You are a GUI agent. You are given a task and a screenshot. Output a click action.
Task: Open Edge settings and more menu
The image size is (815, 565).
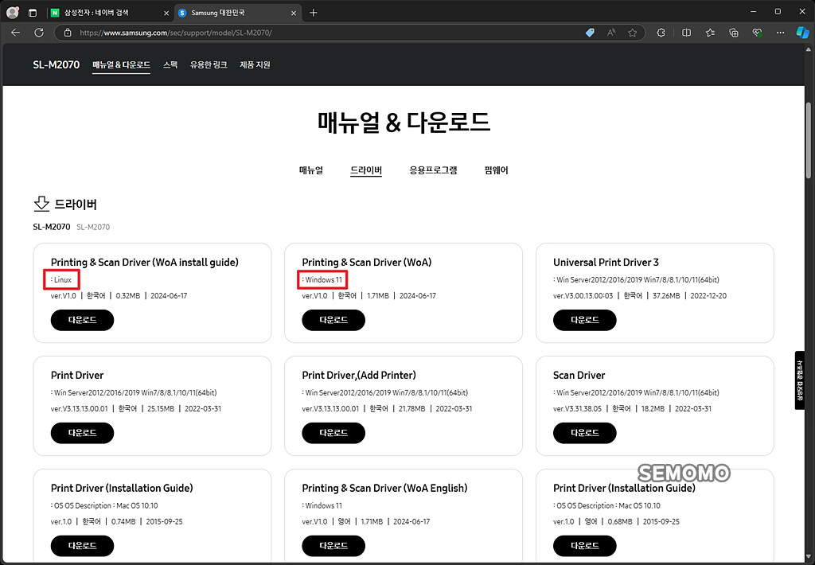[781, 32]
